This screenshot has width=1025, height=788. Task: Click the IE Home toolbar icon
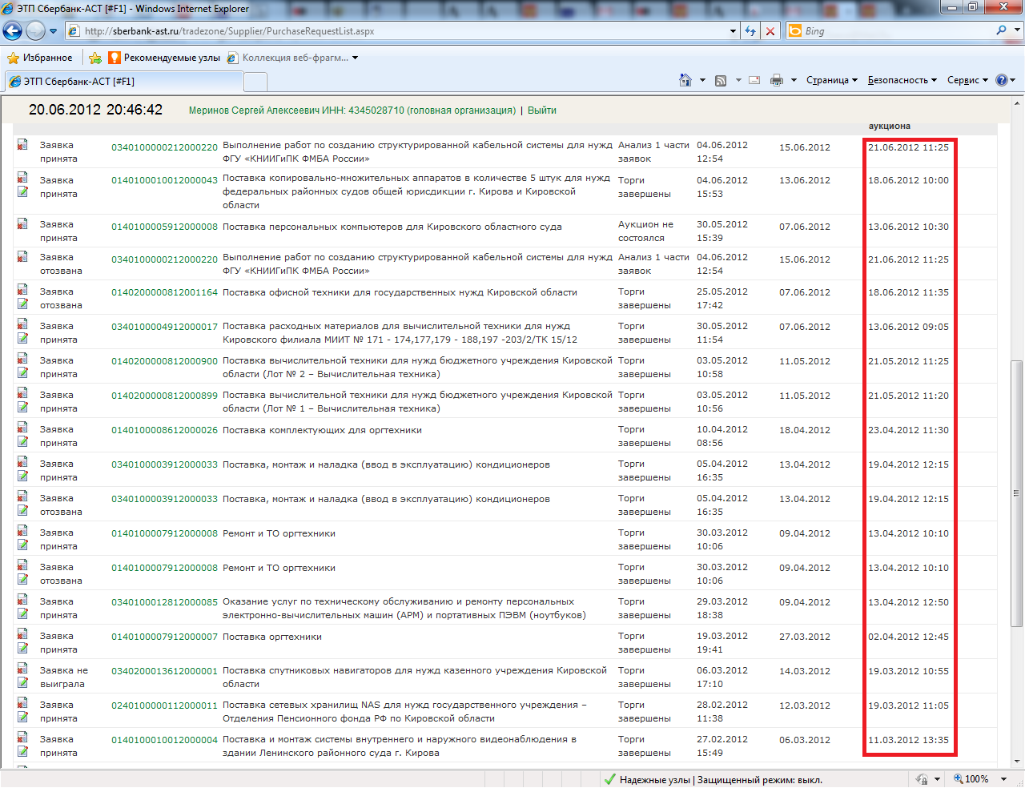(685, 80)
